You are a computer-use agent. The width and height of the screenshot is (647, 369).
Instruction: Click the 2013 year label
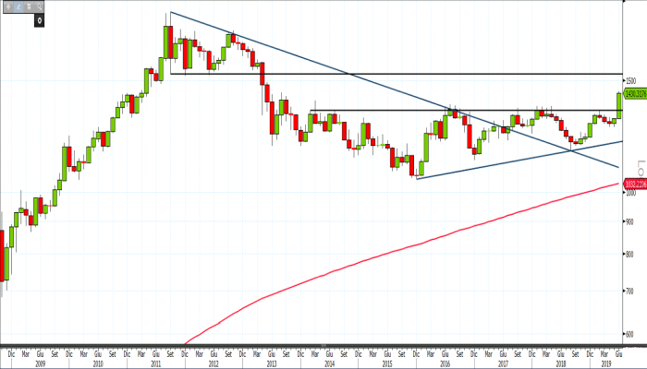(271, 364)
